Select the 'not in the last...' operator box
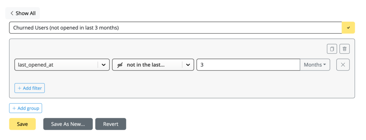 pyautogui.click(x=153, y=64)
